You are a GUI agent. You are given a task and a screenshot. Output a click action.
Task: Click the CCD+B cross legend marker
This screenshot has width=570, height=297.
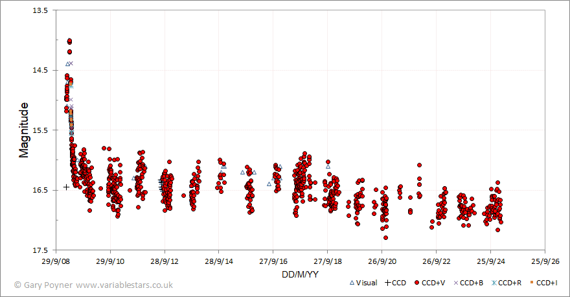pos(456,283)
